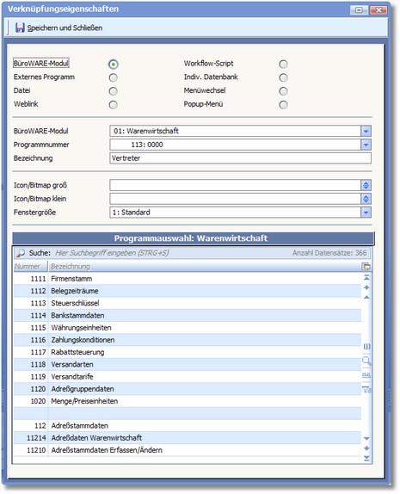
Task: Open the BüroWARE-Modul dropdown
Action: (x=366, y=131)
